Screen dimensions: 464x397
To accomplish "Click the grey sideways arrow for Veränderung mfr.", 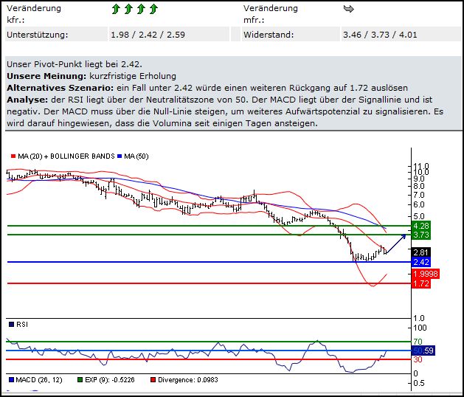I will (x=349, y=10).
